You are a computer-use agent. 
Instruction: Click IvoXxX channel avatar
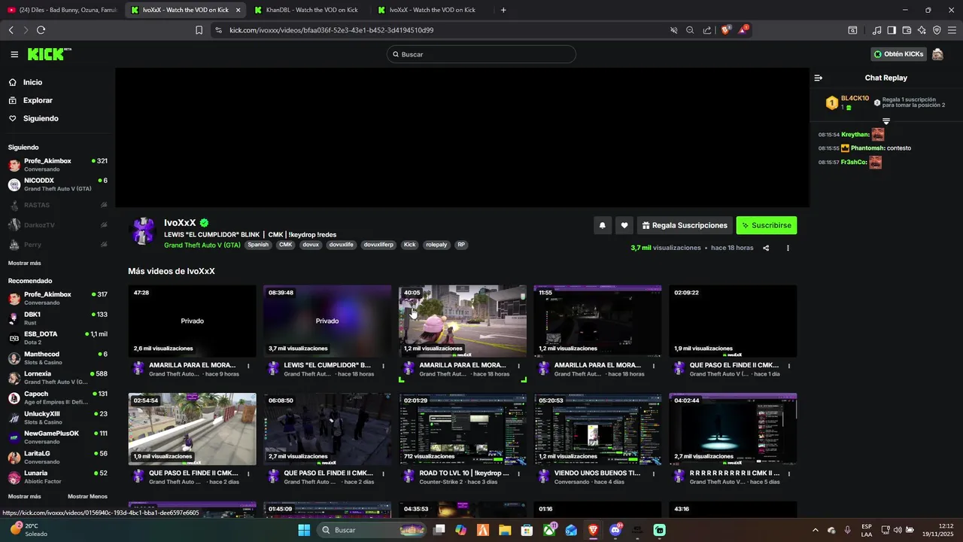[x=143, y=231]
